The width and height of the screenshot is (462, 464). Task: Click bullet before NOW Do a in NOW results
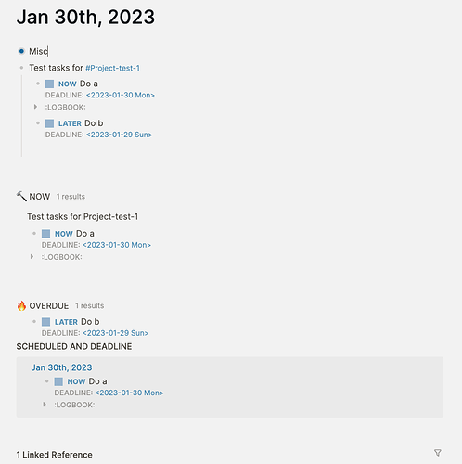coord(34,234)
